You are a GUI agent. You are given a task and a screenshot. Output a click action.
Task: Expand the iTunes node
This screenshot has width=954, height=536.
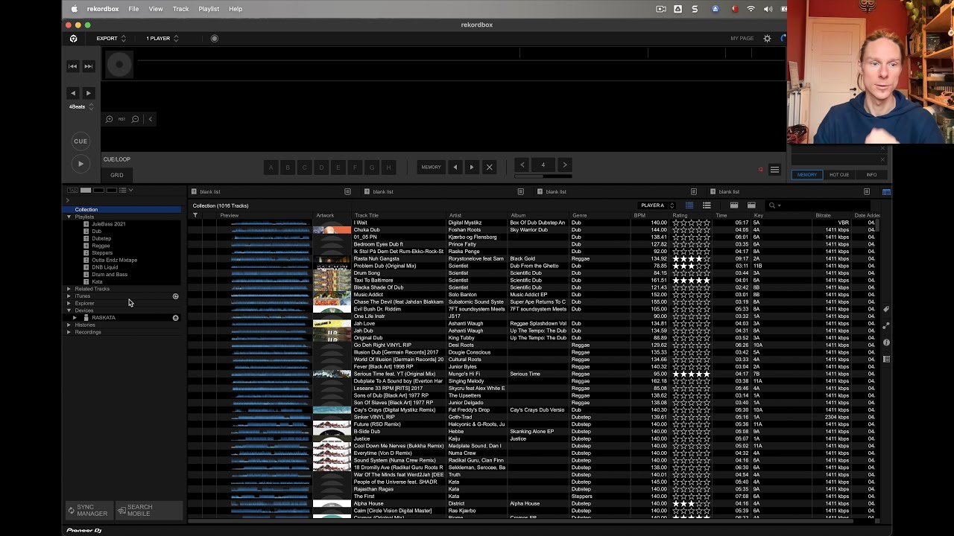69,296
